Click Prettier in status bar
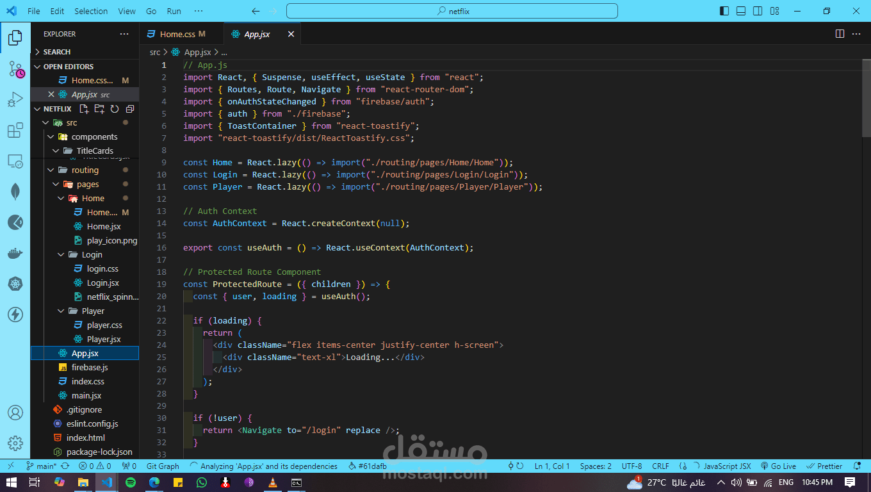Viewport: 871px width, 492px height. pyautogui.click(x=825, y=466)
